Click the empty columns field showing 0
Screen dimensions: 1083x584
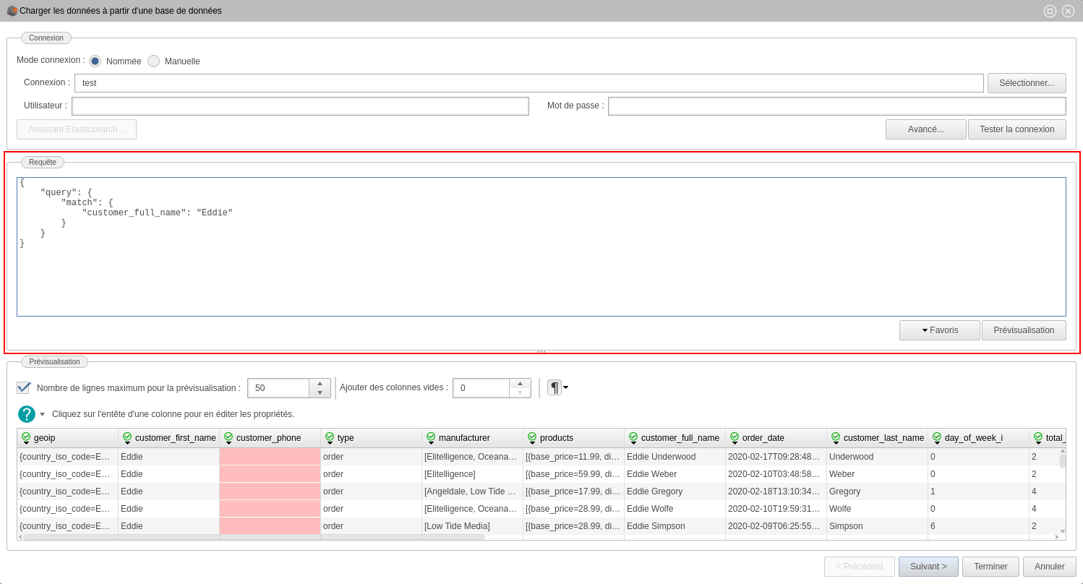[x=481, y=388]
